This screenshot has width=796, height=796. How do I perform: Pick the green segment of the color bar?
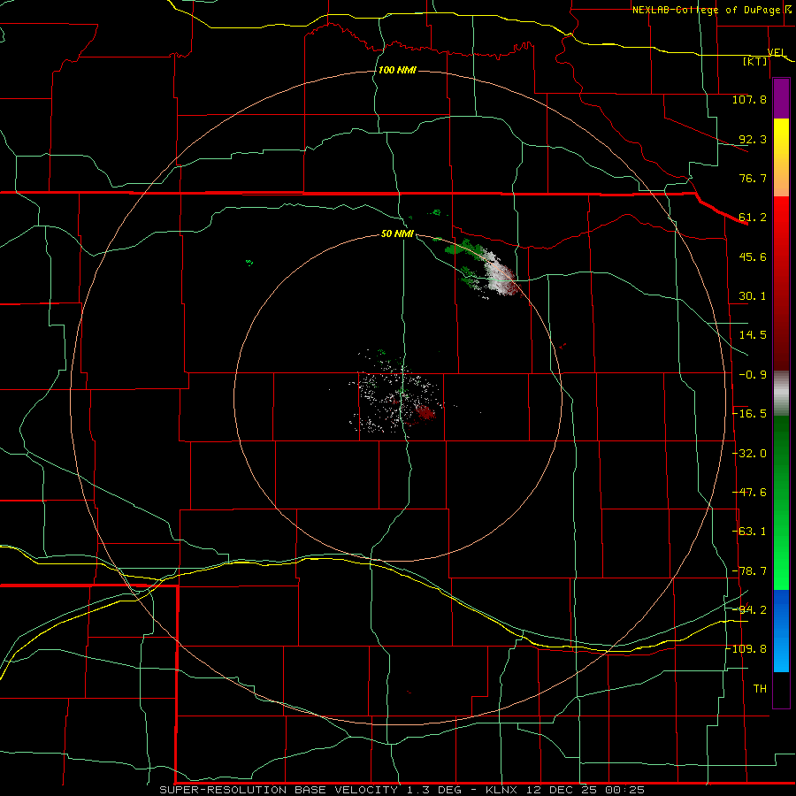click(x=781, y=502)
